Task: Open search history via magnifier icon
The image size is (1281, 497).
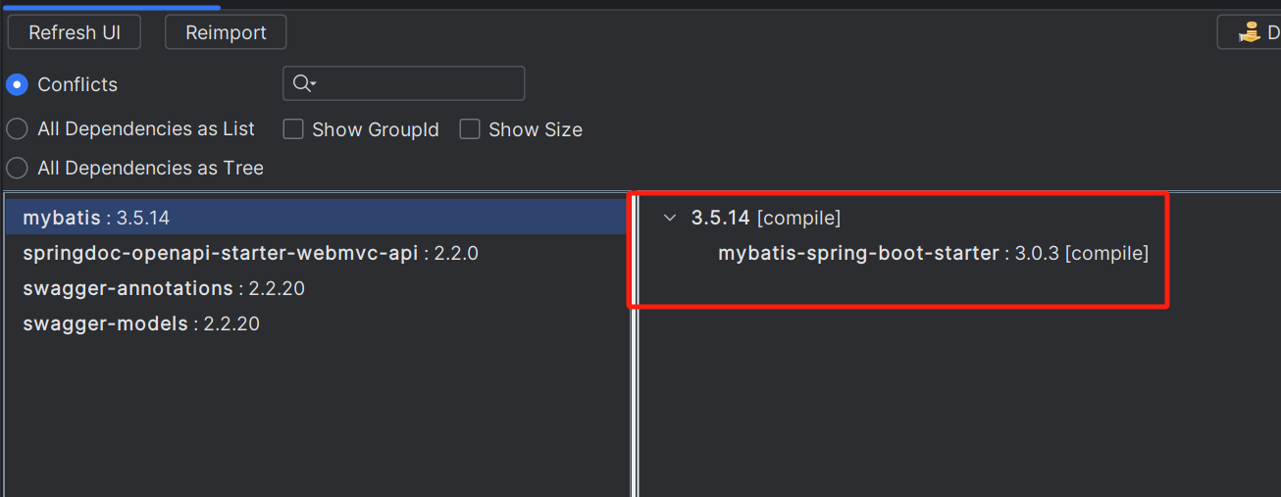Action: (x=304, y=83)
